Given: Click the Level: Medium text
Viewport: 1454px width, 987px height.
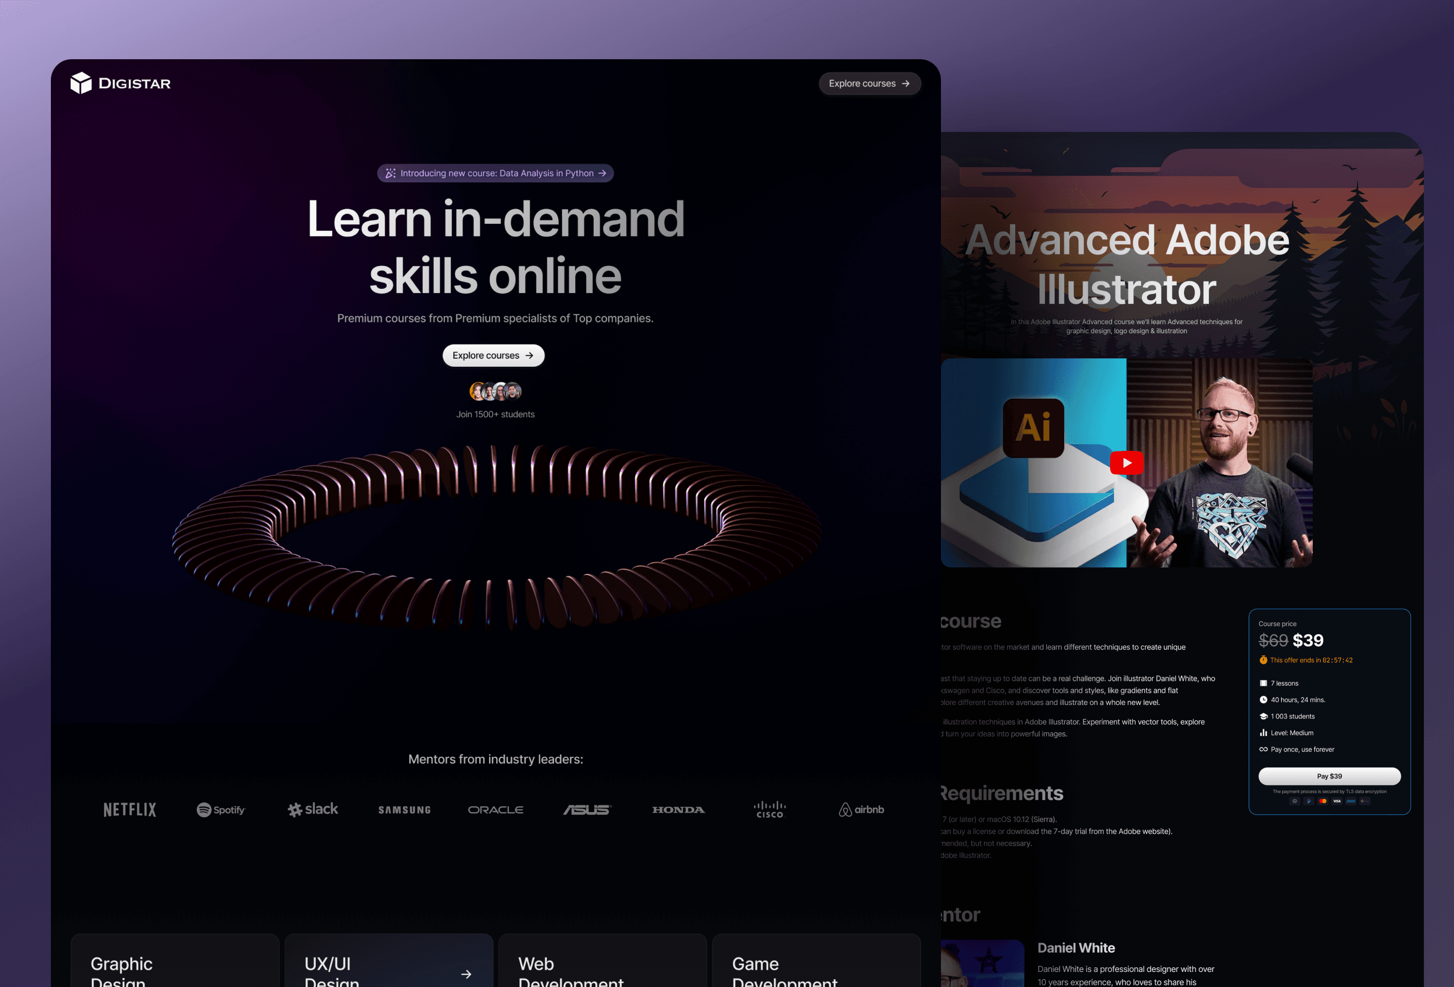Looking at the screenshot, I should [x=1292, y=733].
